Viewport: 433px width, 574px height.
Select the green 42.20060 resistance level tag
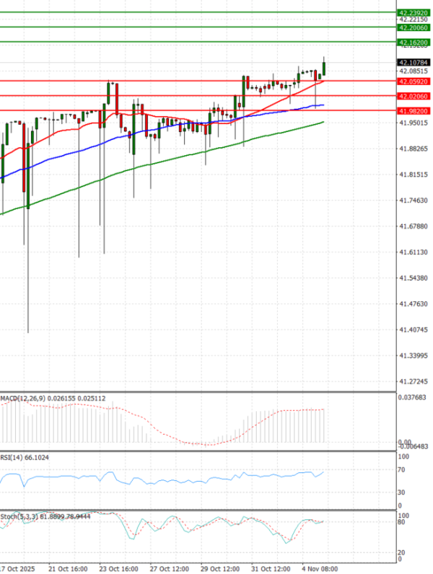(414, 27)
